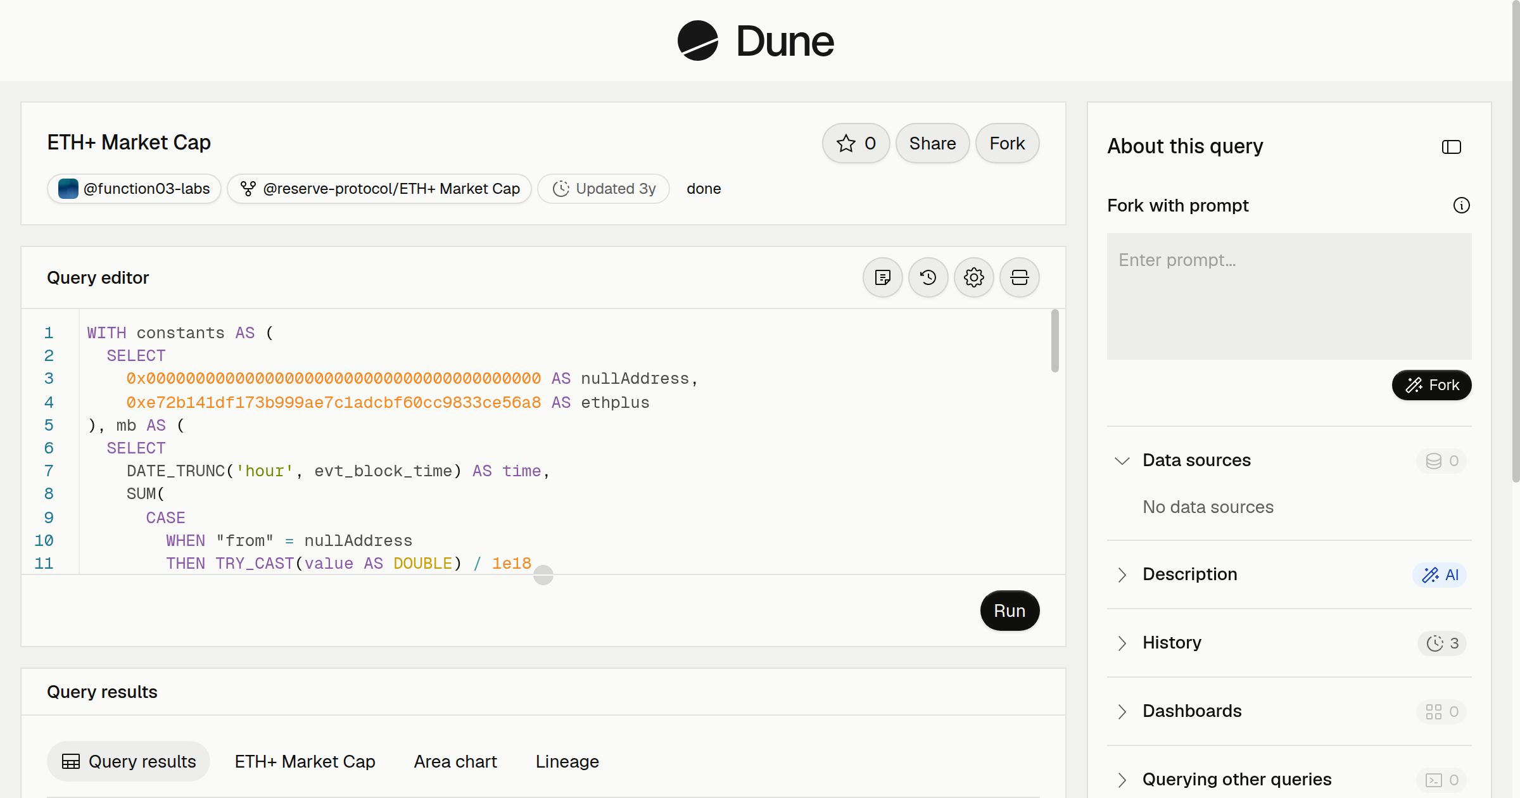Click the query editor vertical scrollbar
Image resolution: width=1520 pixels, height=798 pixels.
click(1054, 341)
